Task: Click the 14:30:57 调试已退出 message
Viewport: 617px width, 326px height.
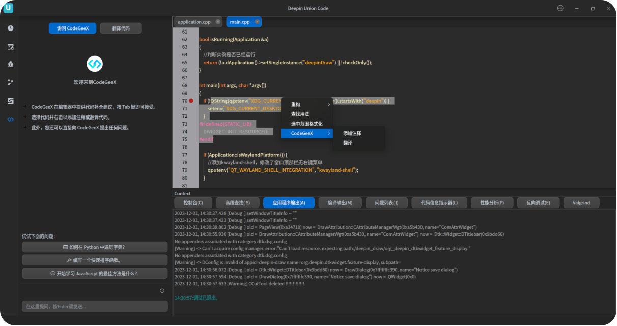Action: [x=197, y=298]
